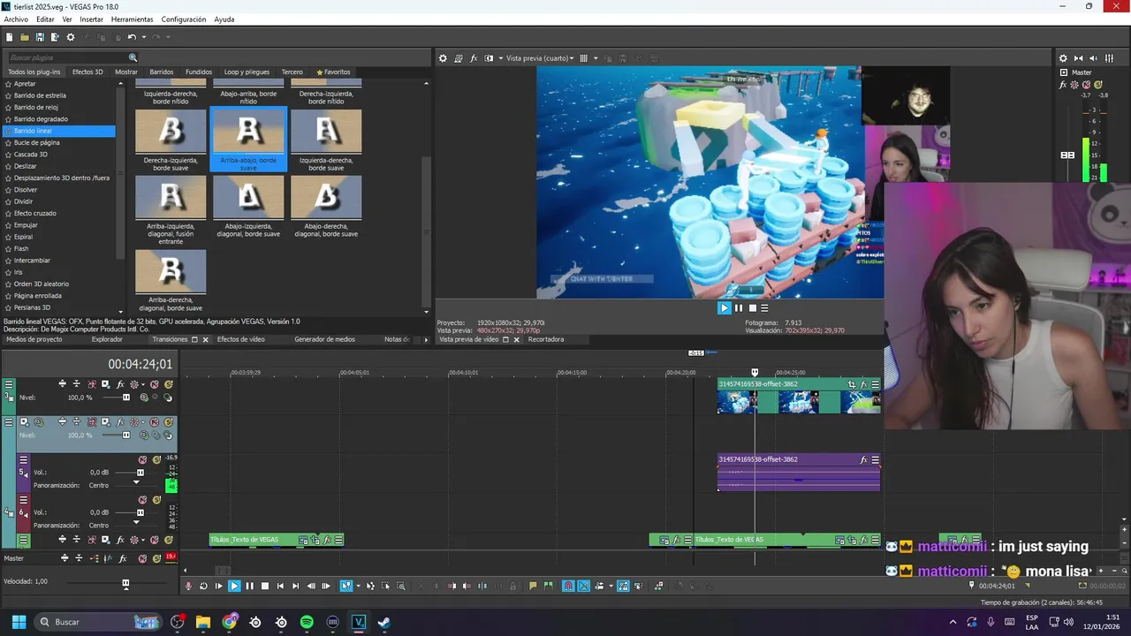The width and height of the screenshot is (1131, 636).
Task: Select Página enrollada transition
Action: point(37,296)
